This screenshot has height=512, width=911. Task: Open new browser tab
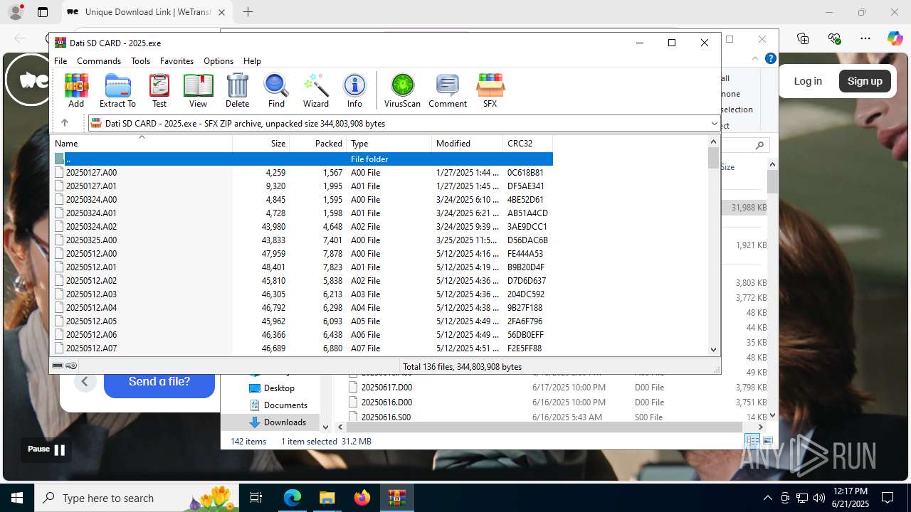click(x=248, y=12)
